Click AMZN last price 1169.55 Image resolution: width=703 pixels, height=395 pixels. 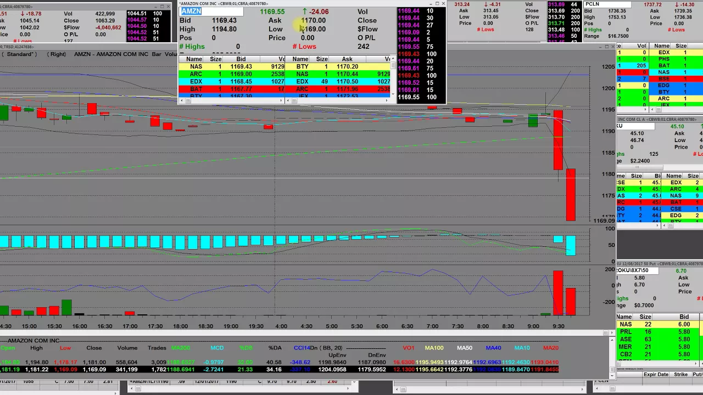pyautogui.click(x=272, y=12)
